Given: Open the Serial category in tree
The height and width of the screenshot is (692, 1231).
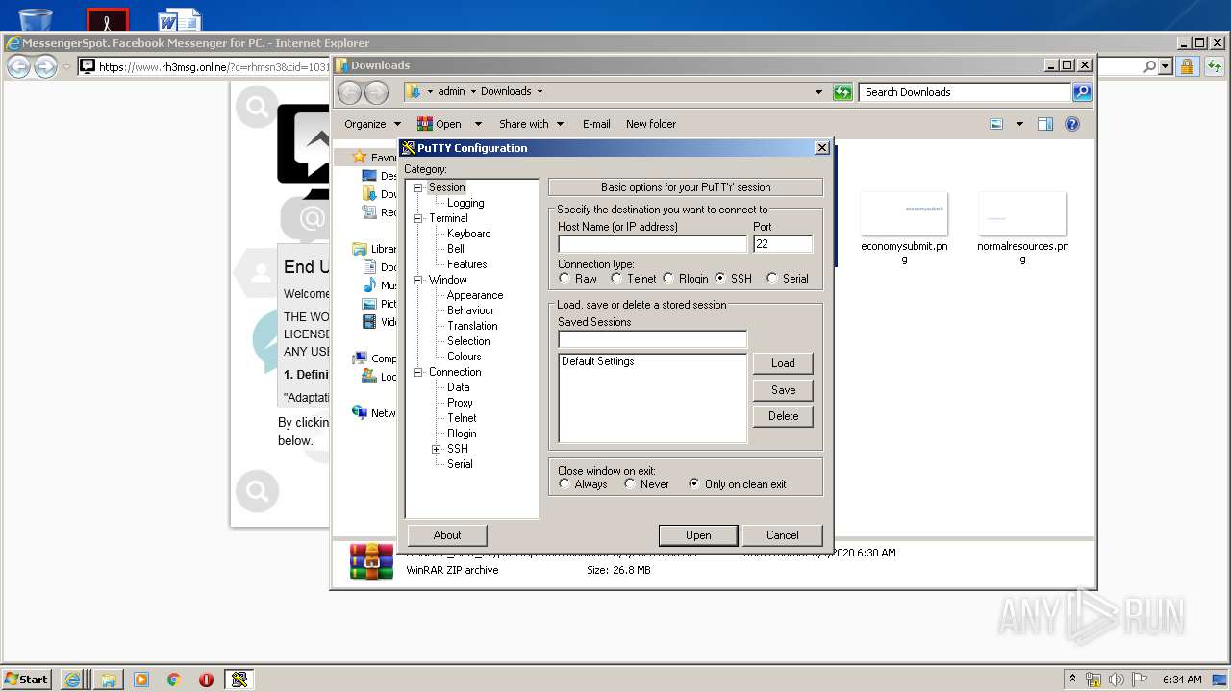Looking at the screenshot, I should [x=460, y=464].
